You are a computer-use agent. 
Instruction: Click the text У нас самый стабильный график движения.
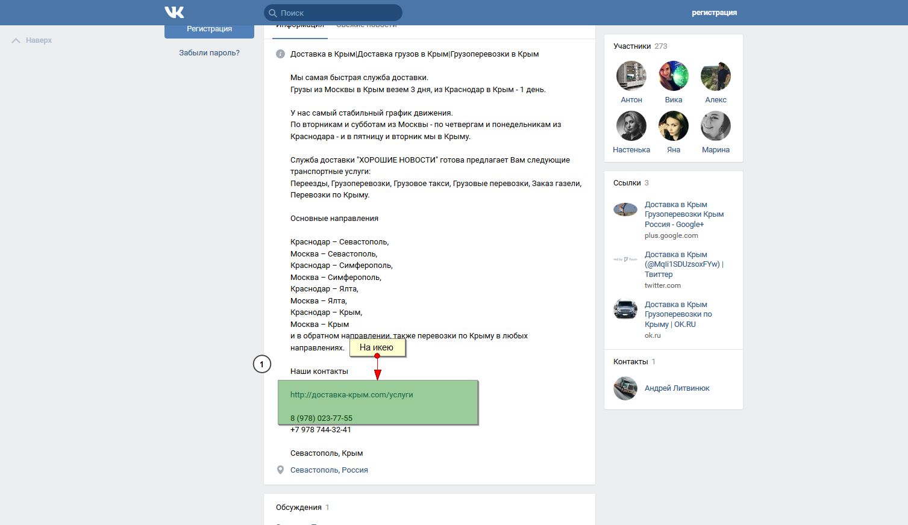[371, 113]
